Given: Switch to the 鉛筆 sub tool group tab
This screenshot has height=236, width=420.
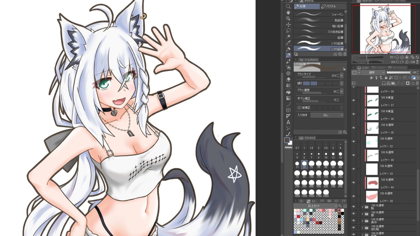Looking at the screenshot, I should pos(307,6).
